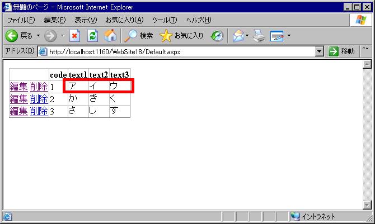Click the cell containing ア
Image resolution: width=375 pixels, height=224 pixels.
point(78,87)
